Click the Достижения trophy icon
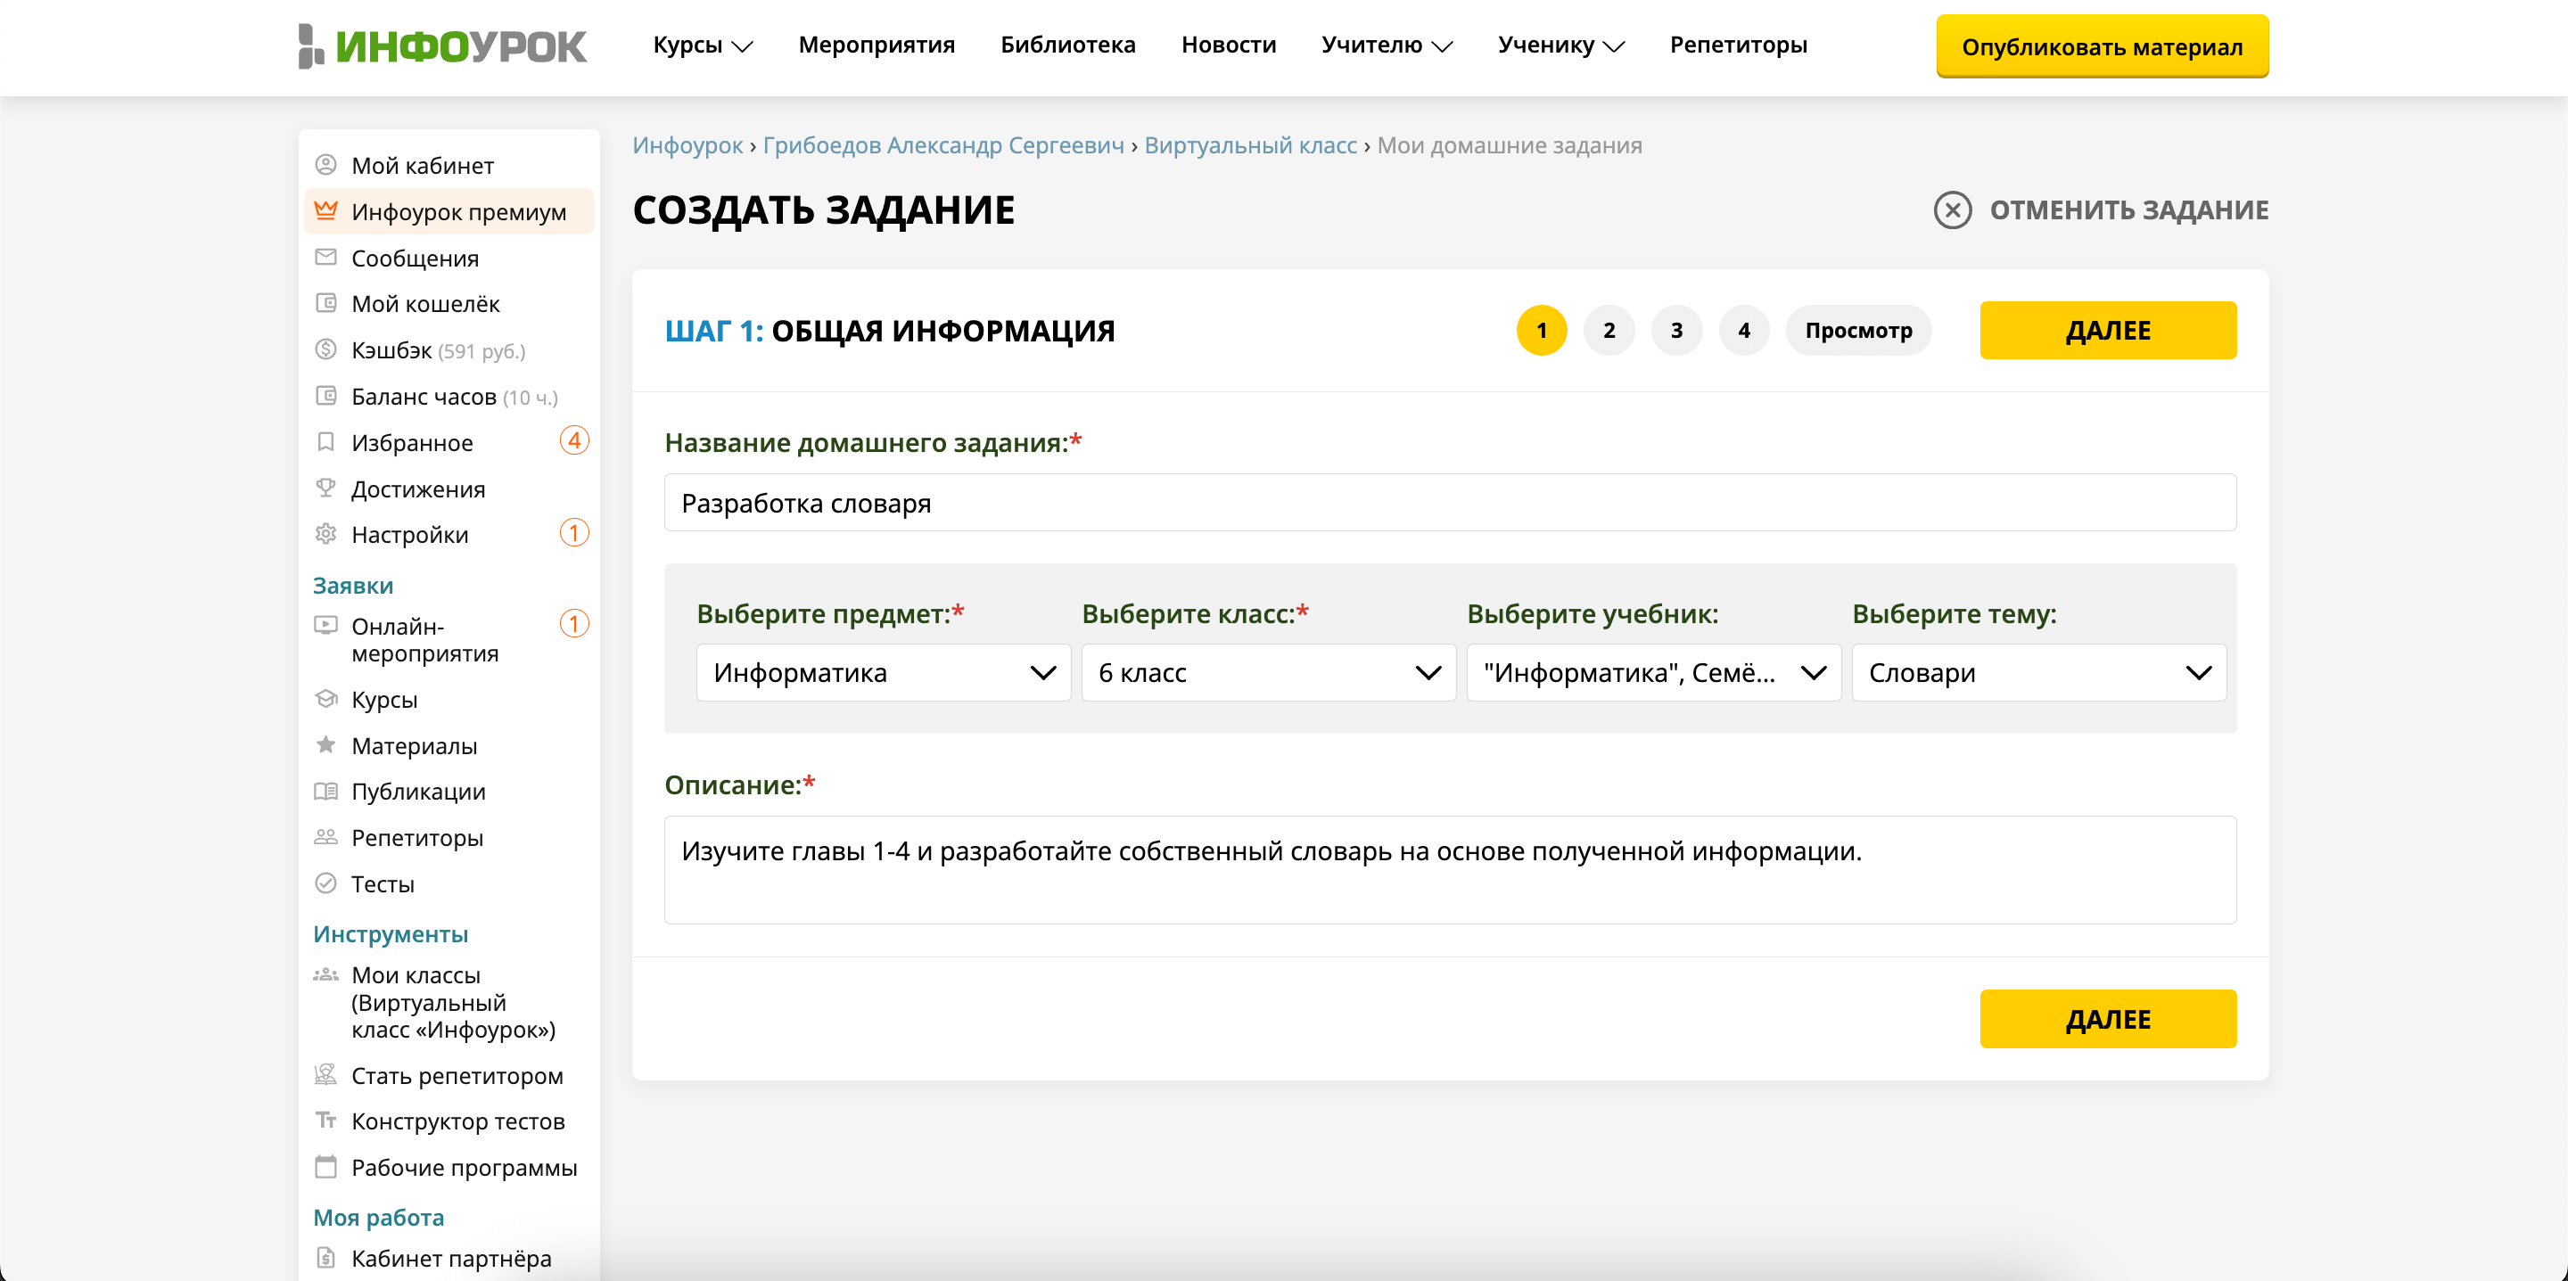This screenshot has width=2568, height=1281. [326, 488]
